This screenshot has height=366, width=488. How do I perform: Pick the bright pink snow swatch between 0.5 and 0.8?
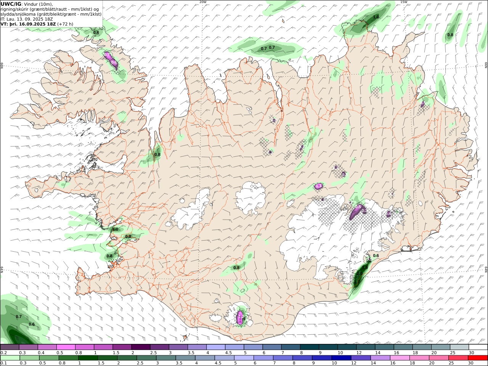66,347
